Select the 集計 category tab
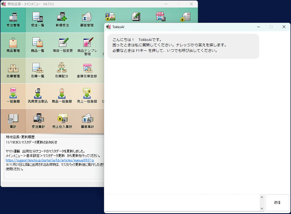 13,121
